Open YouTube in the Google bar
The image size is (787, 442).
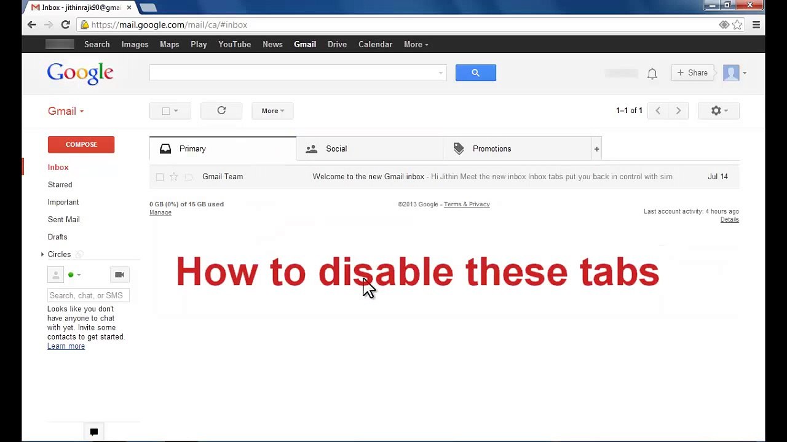[235, 44]
